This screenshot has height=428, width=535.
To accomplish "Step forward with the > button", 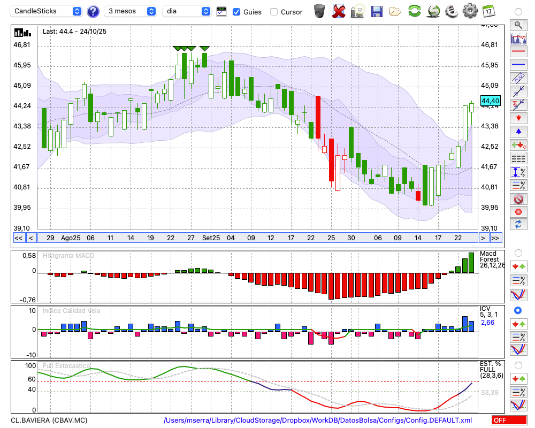I will [x=483, y=238].
